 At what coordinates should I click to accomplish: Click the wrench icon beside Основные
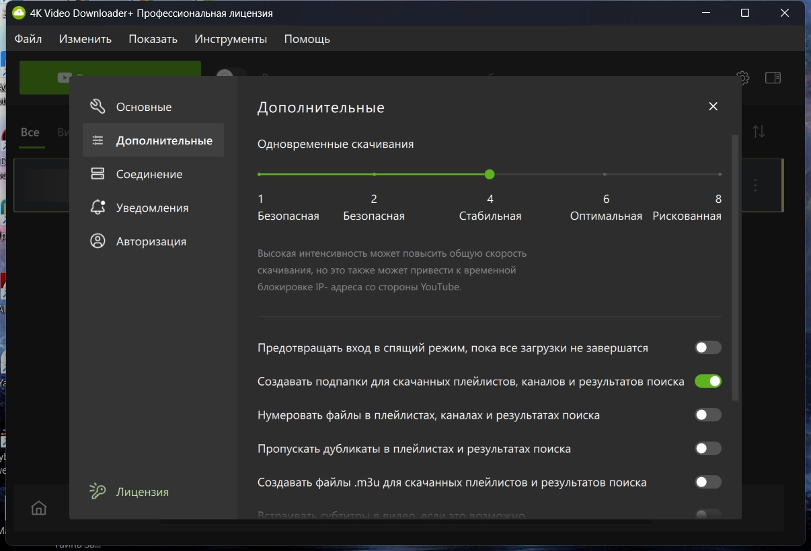(x=98, y=107)
